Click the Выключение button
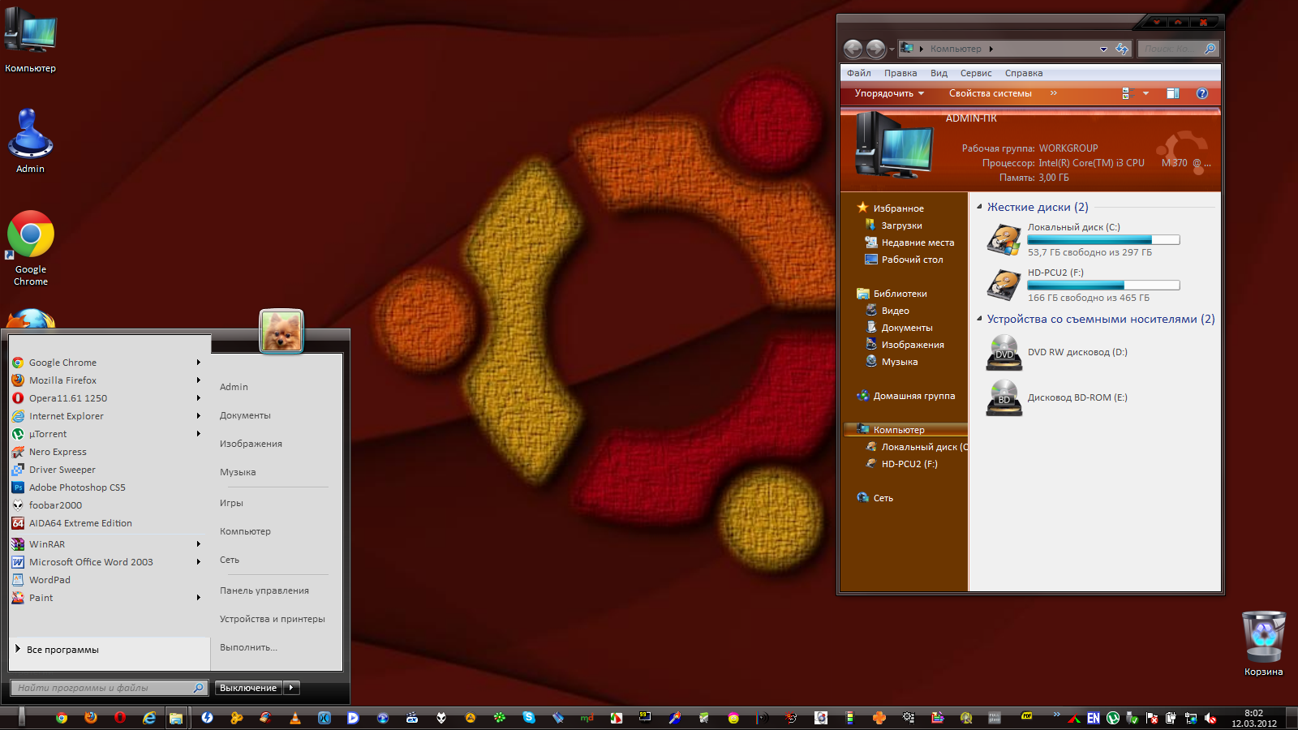The image size is (1298, 730). click(x=248, y=688)
